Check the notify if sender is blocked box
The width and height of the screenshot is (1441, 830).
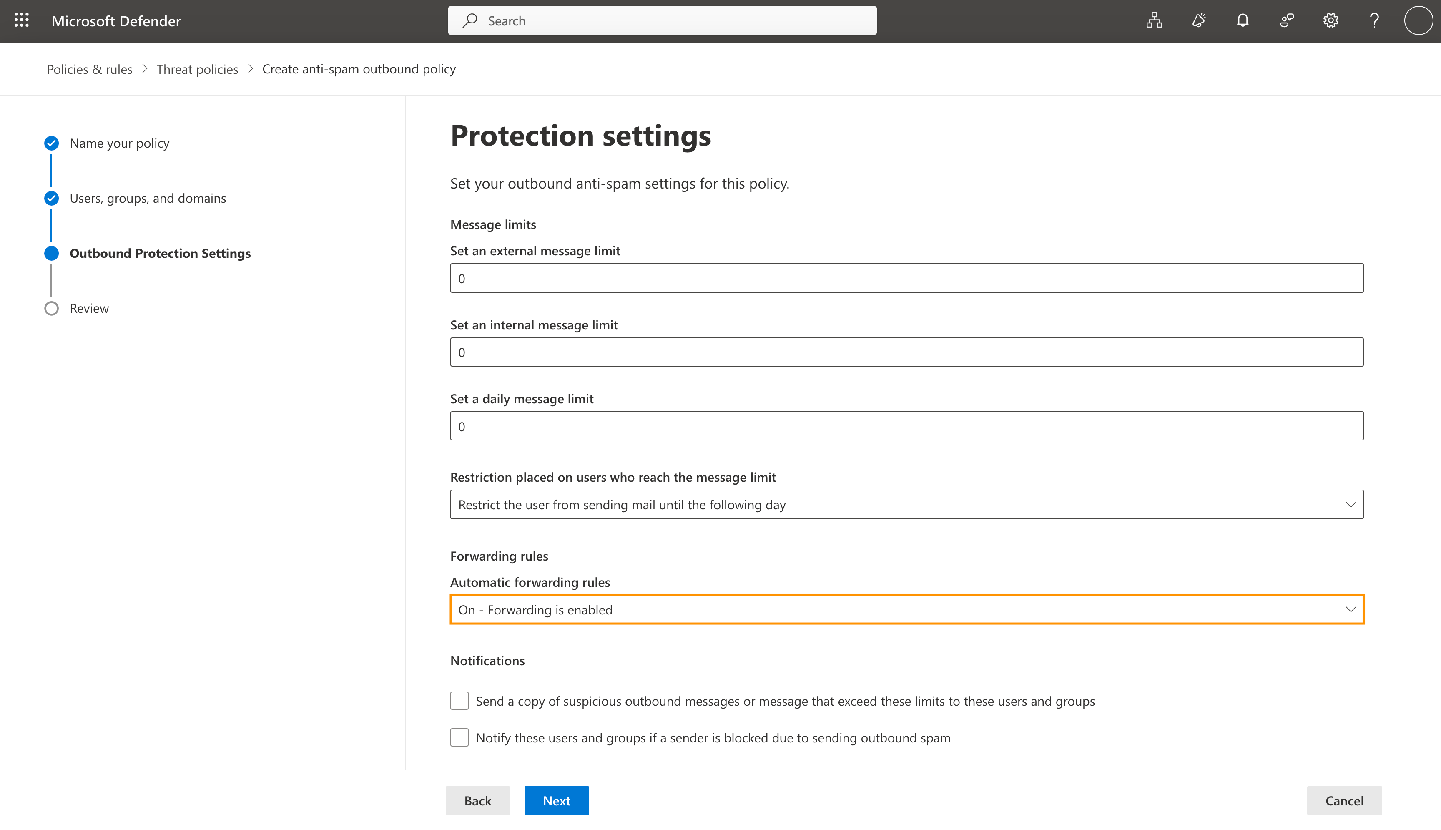click(x=459, y=738)
